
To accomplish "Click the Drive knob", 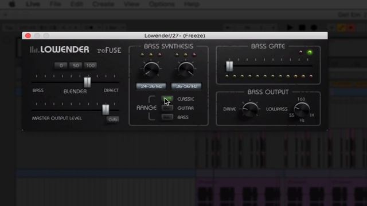I will click(250, 110).
